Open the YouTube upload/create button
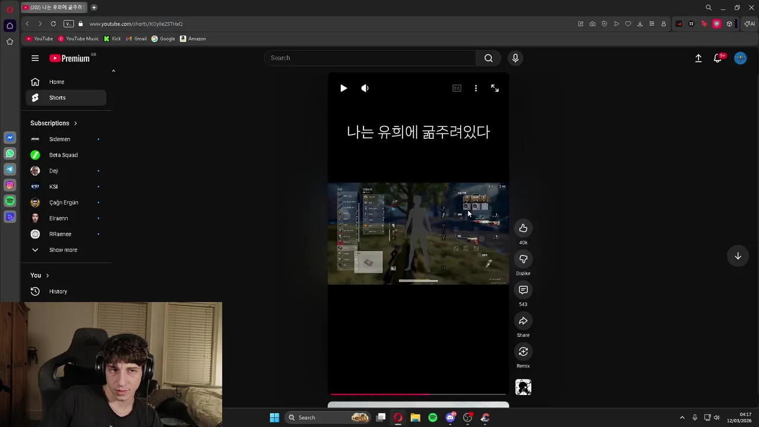The width and height of the screenshot is (759, 427). tap(699, 58)
